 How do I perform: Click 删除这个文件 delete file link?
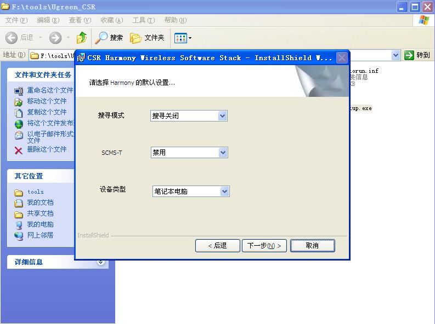click(x=47, y=149)
